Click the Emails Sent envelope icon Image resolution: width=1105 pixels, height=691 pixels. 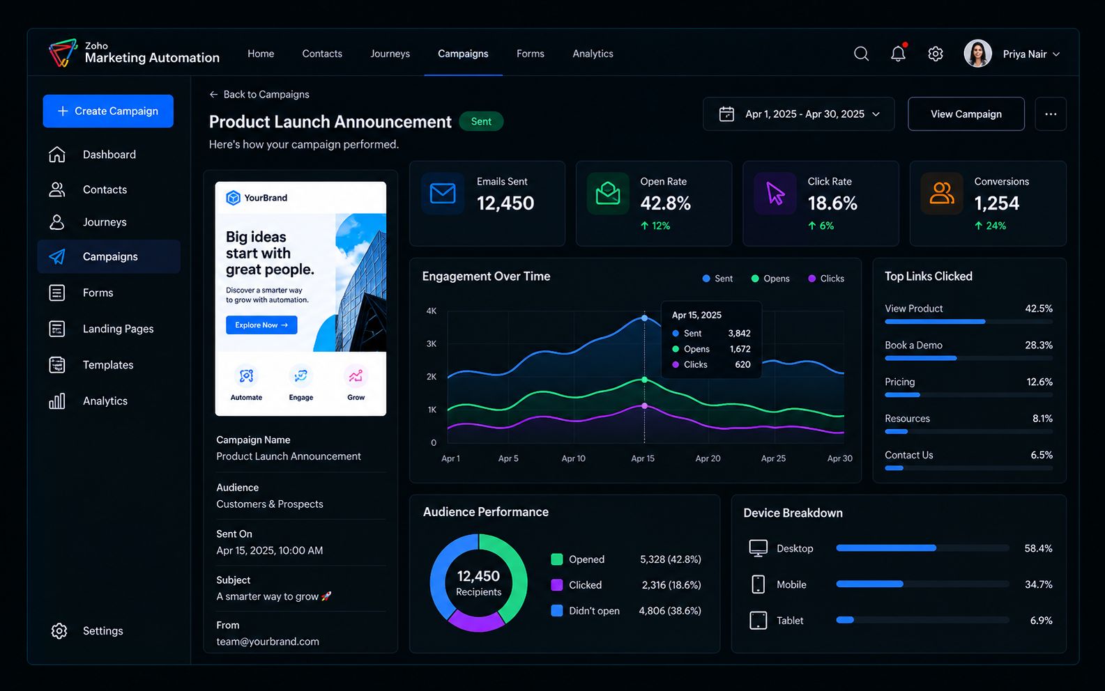[x=443, y=193]
